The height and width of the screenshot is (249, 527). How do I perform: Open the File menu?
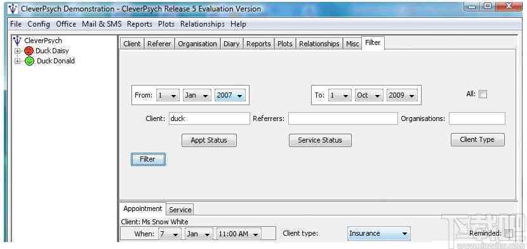coord(16,24)
